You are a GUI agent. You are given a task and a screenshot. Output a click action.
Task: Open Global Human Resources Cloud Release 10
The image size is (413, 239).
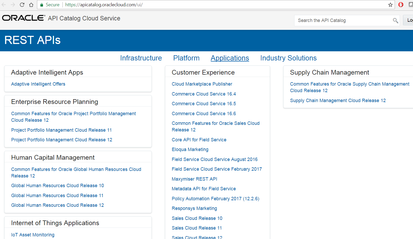(x=57, y=186)
